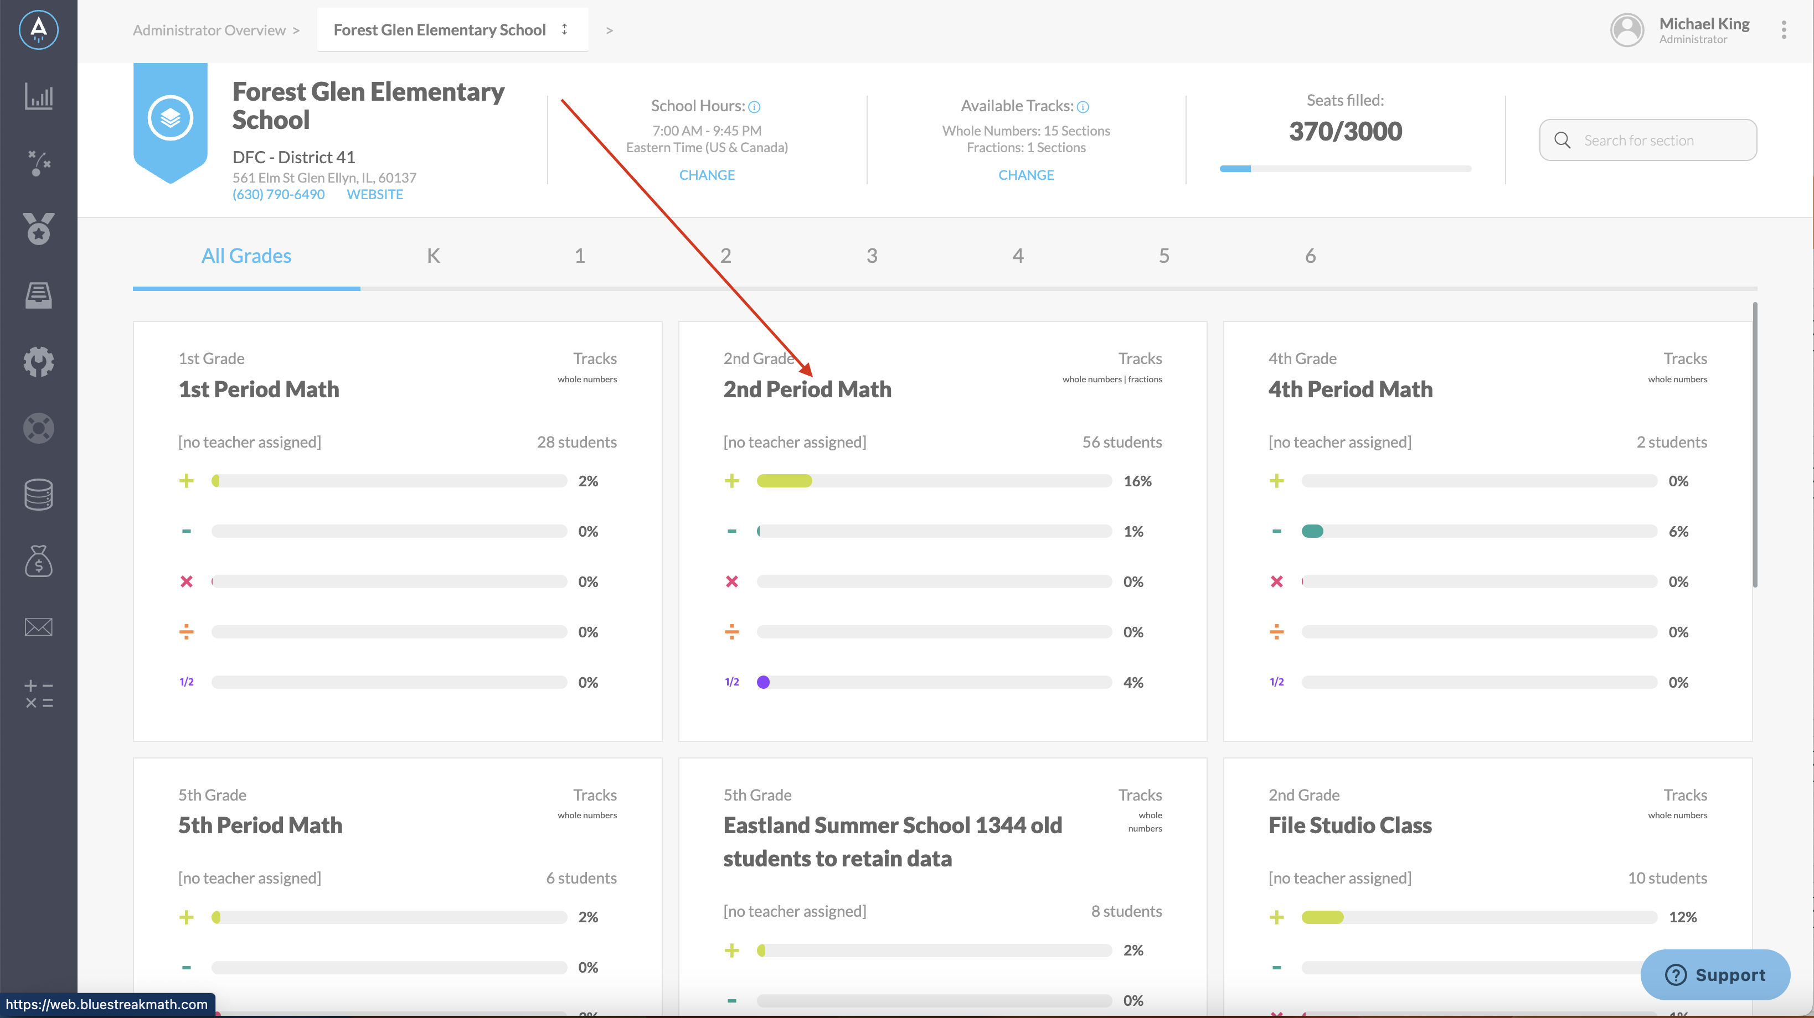Image resolution: width=1814 pixels, height=1018 pixels.
Task: Click the search magnifier icon
Action: (1562, 140)
